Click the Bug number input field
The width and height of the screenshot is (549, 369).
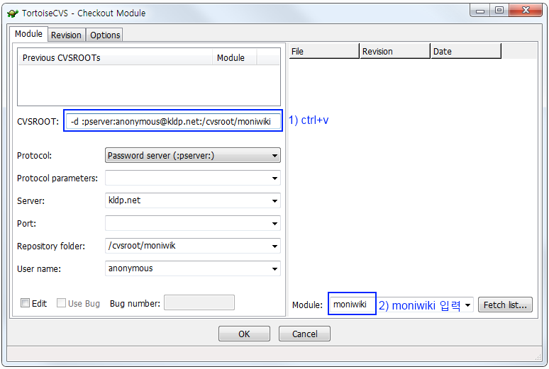point(199,303)
